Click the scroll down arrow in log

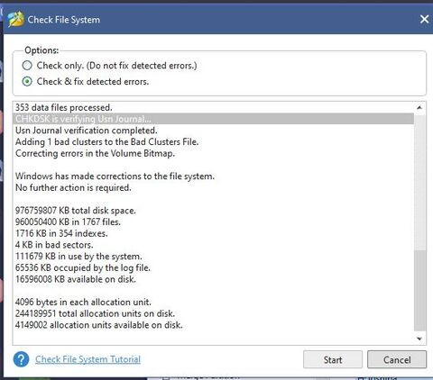click(419, 339)
